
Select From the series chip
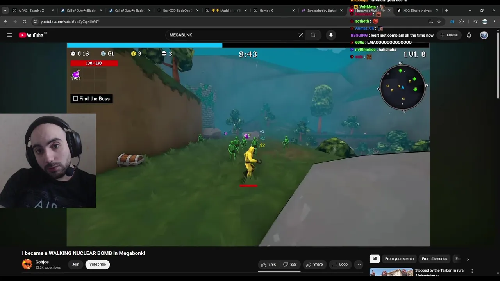tap(434, 259)
